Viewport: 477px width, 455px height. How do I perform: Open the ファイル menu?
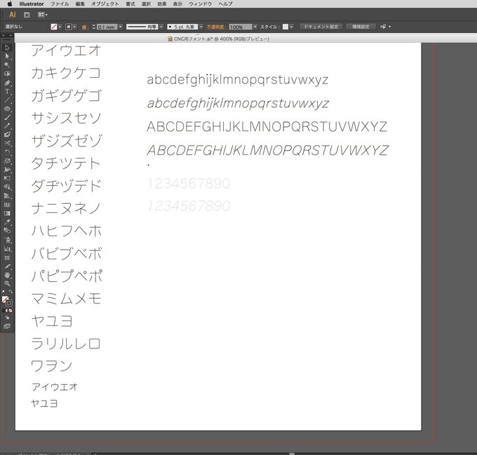pos(60,4)
